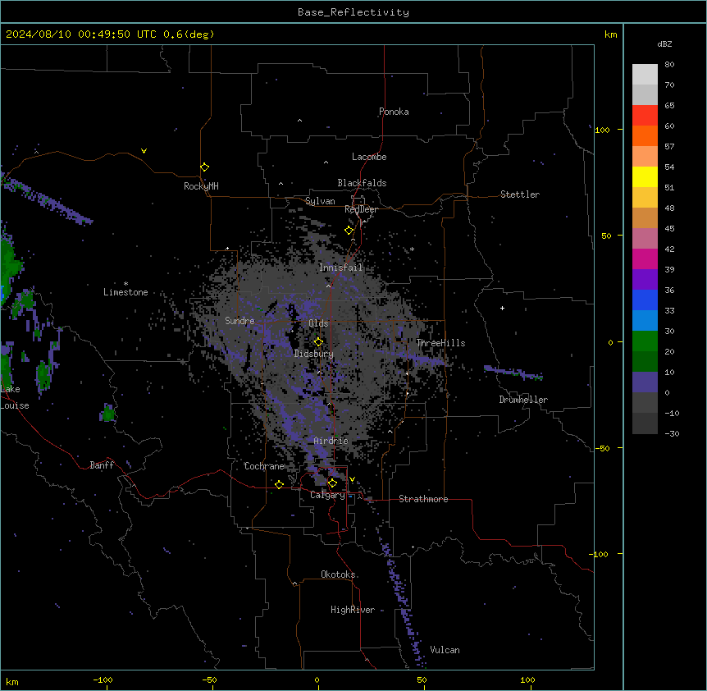The image size is (707, 691).
Task: Select the blue 33-36 dBZ legend swatch
Action: click(645, 300)
